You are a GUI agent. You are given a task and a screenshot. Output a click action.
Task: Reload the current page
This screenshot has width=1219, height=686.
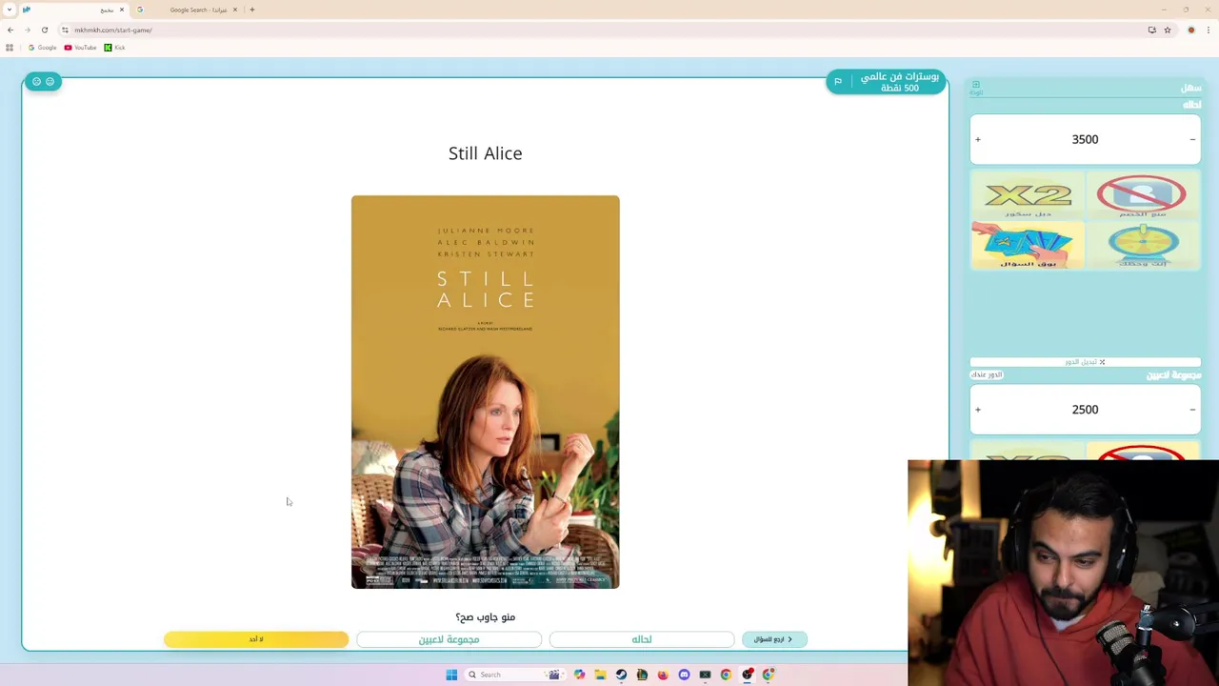pos(44,30)
